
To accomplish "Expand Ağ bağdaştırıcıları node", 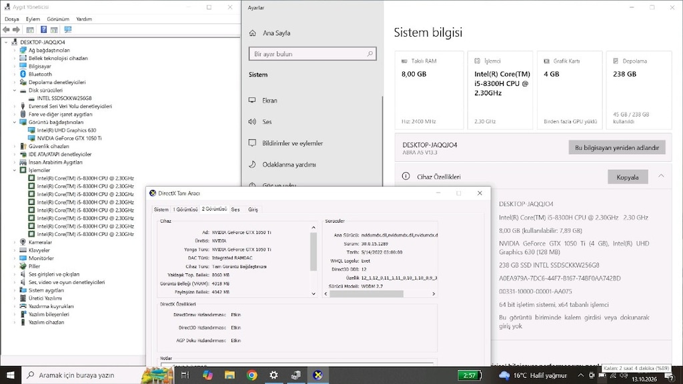I will [15, 50].
